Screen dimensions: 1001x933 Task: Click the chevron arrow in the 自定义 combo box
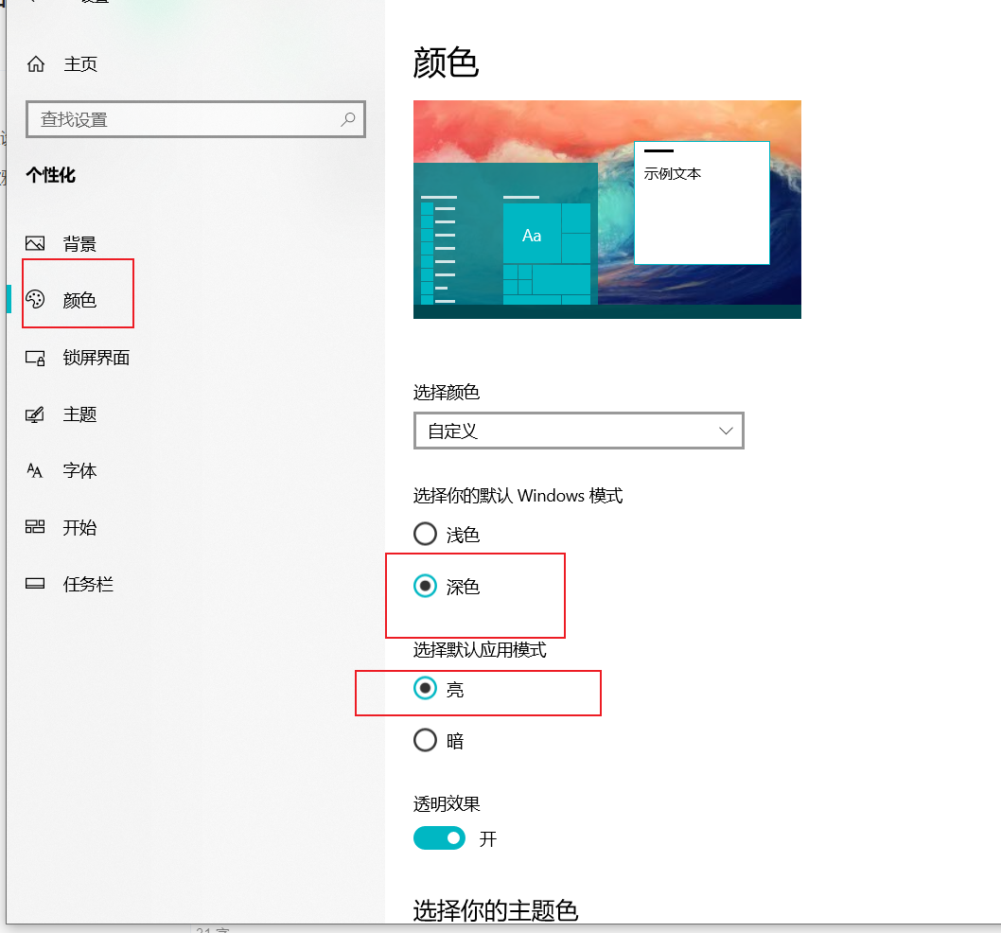tap(726, 431)
